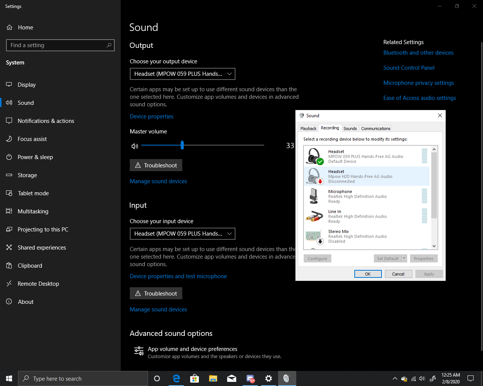The height and width of the screenshot is (386, 483).
Task: Open taskbar volume tray icon
Action: [x=422, y=378]
